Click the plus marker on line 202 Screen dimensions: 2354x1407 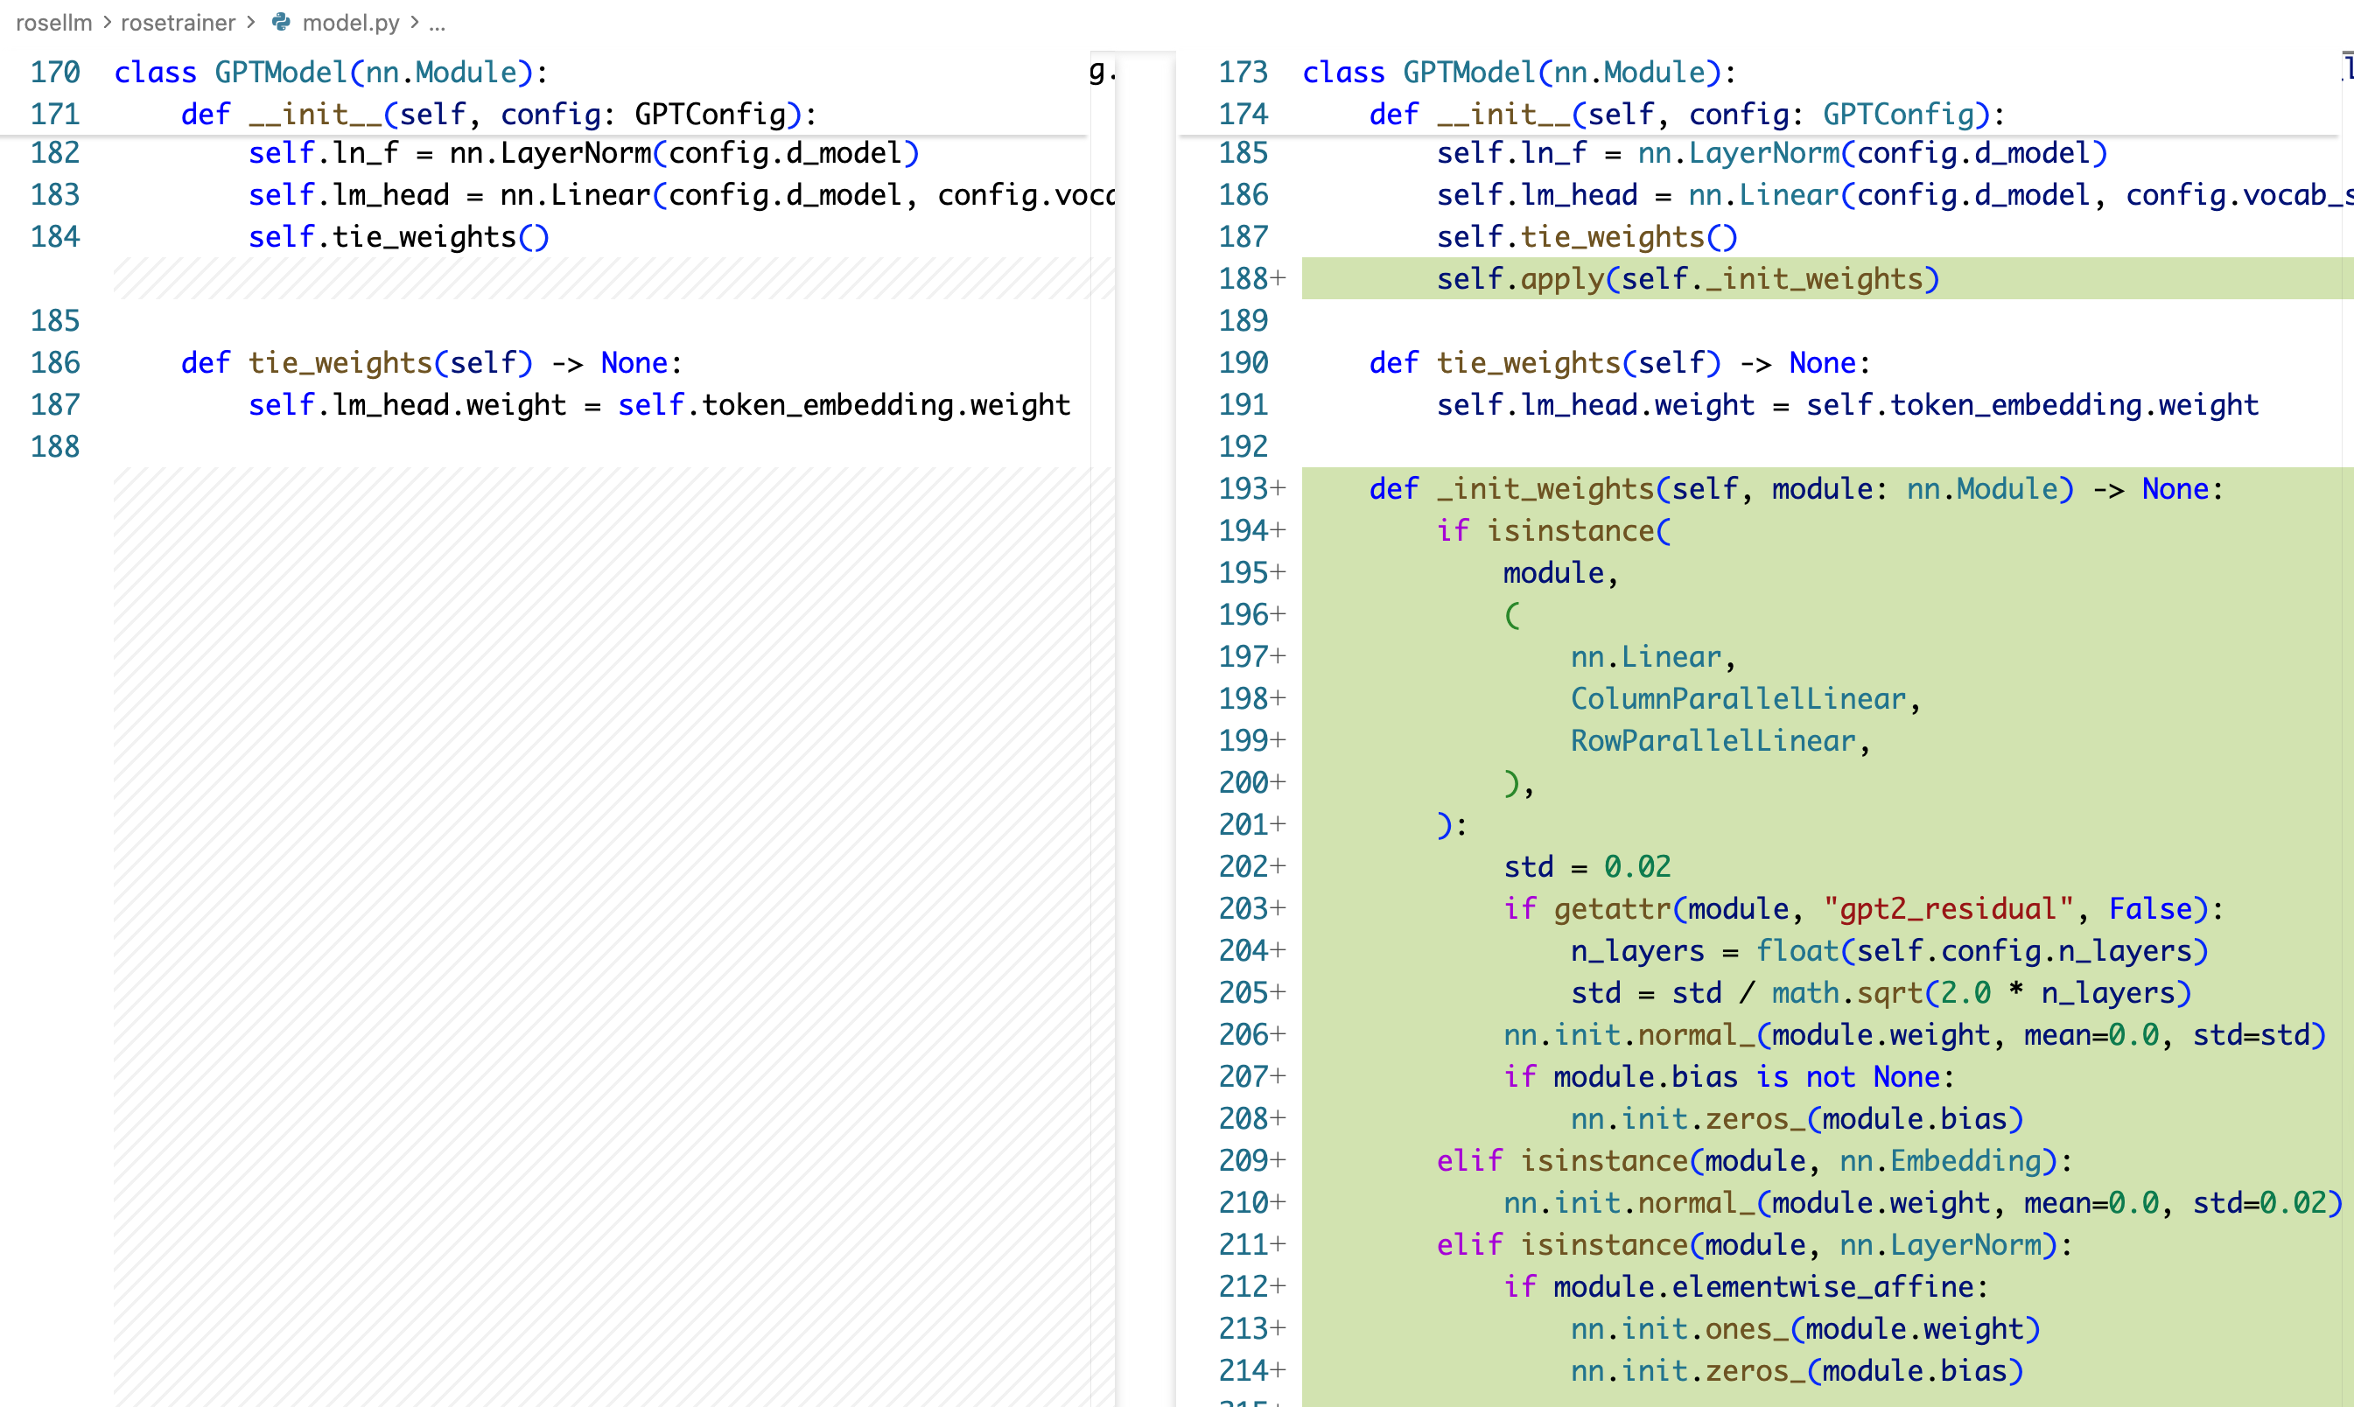pyautogui.click(x=1279, y=866)
